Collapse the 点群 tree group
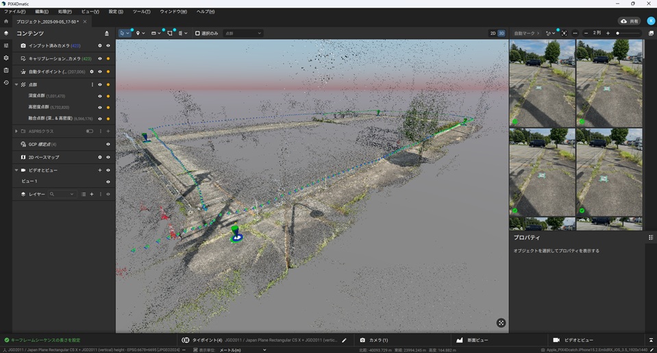657x353 pixels. (16, 84)
